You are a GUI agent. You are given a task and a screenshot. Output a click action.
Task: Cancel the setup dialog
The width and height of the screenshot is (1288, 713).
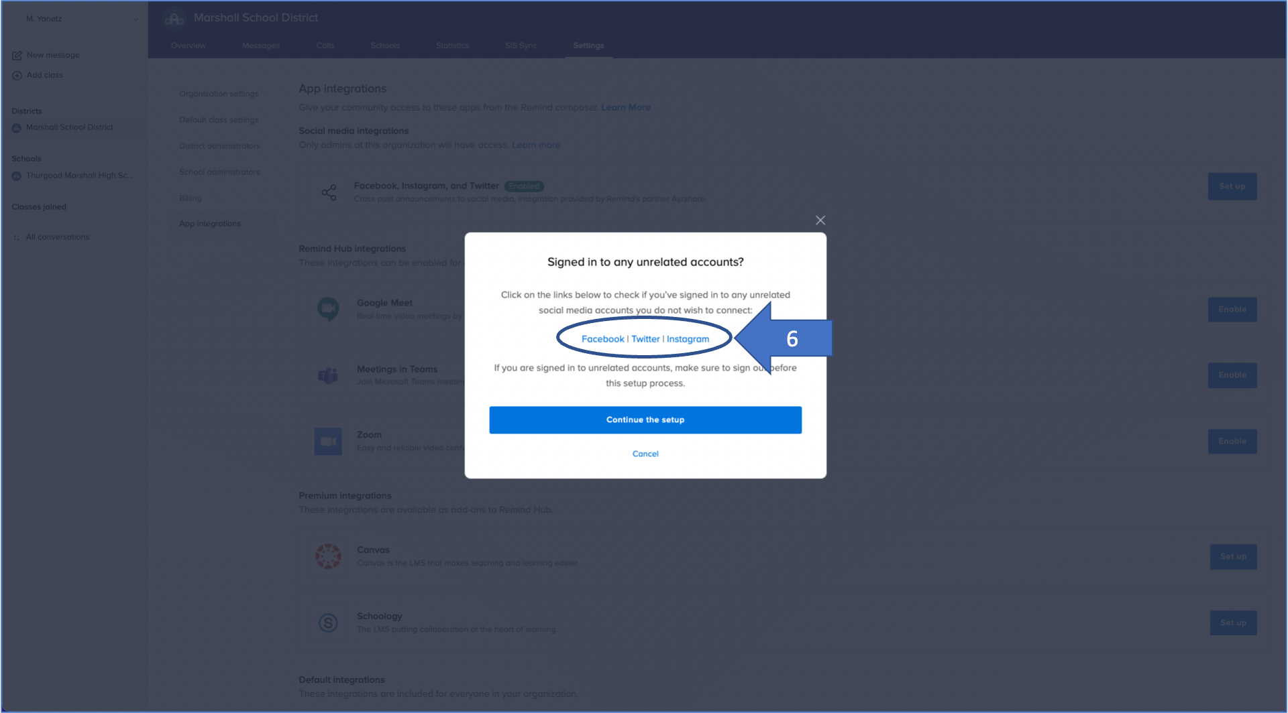pos(645,454)
